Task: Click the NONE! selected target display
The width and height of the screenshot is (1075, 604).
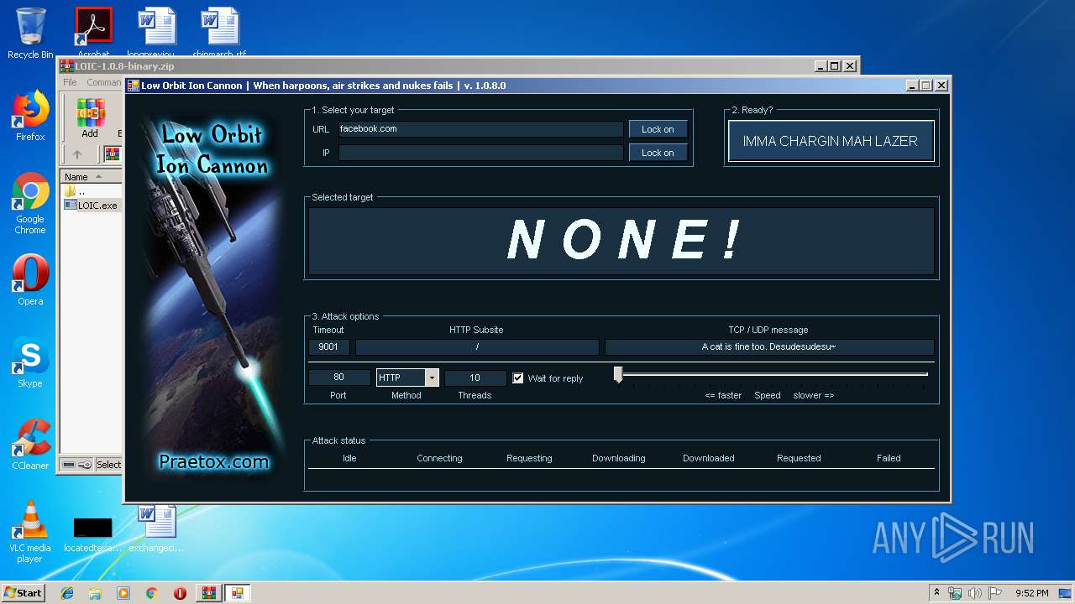Action: click(621, 241)
